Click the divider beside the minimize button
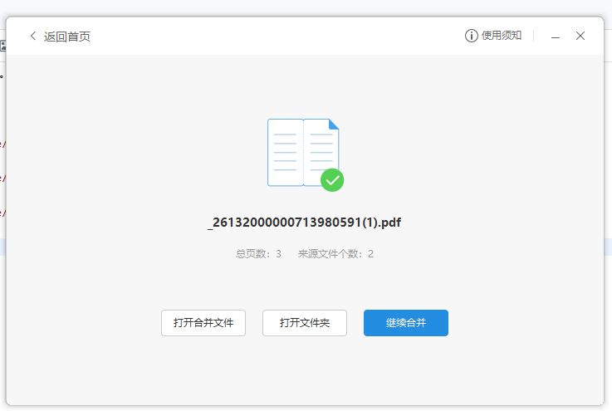 [x=534, y=37]
